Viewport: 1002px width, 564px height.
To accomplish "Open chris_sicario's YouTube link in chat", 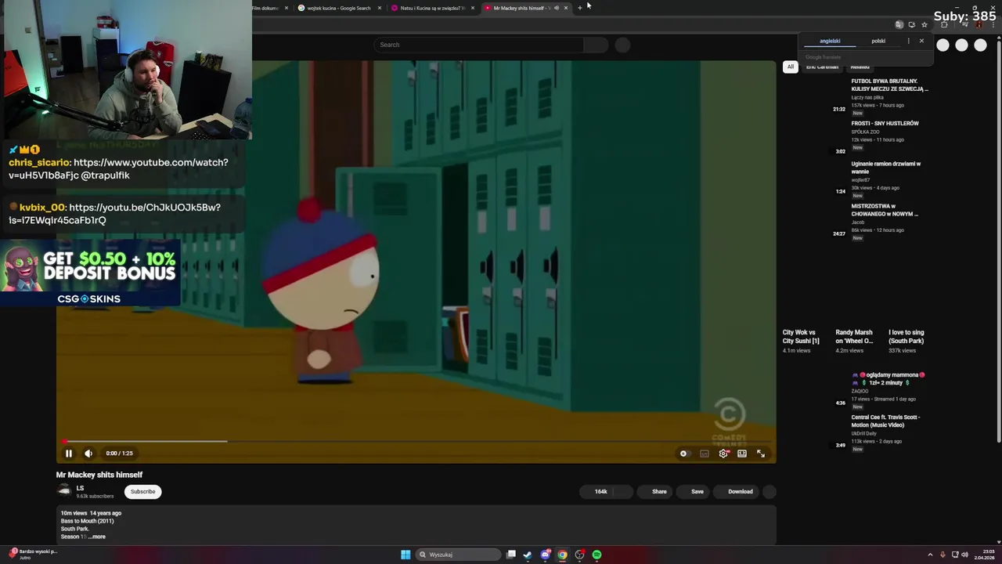I will point(118,168).
